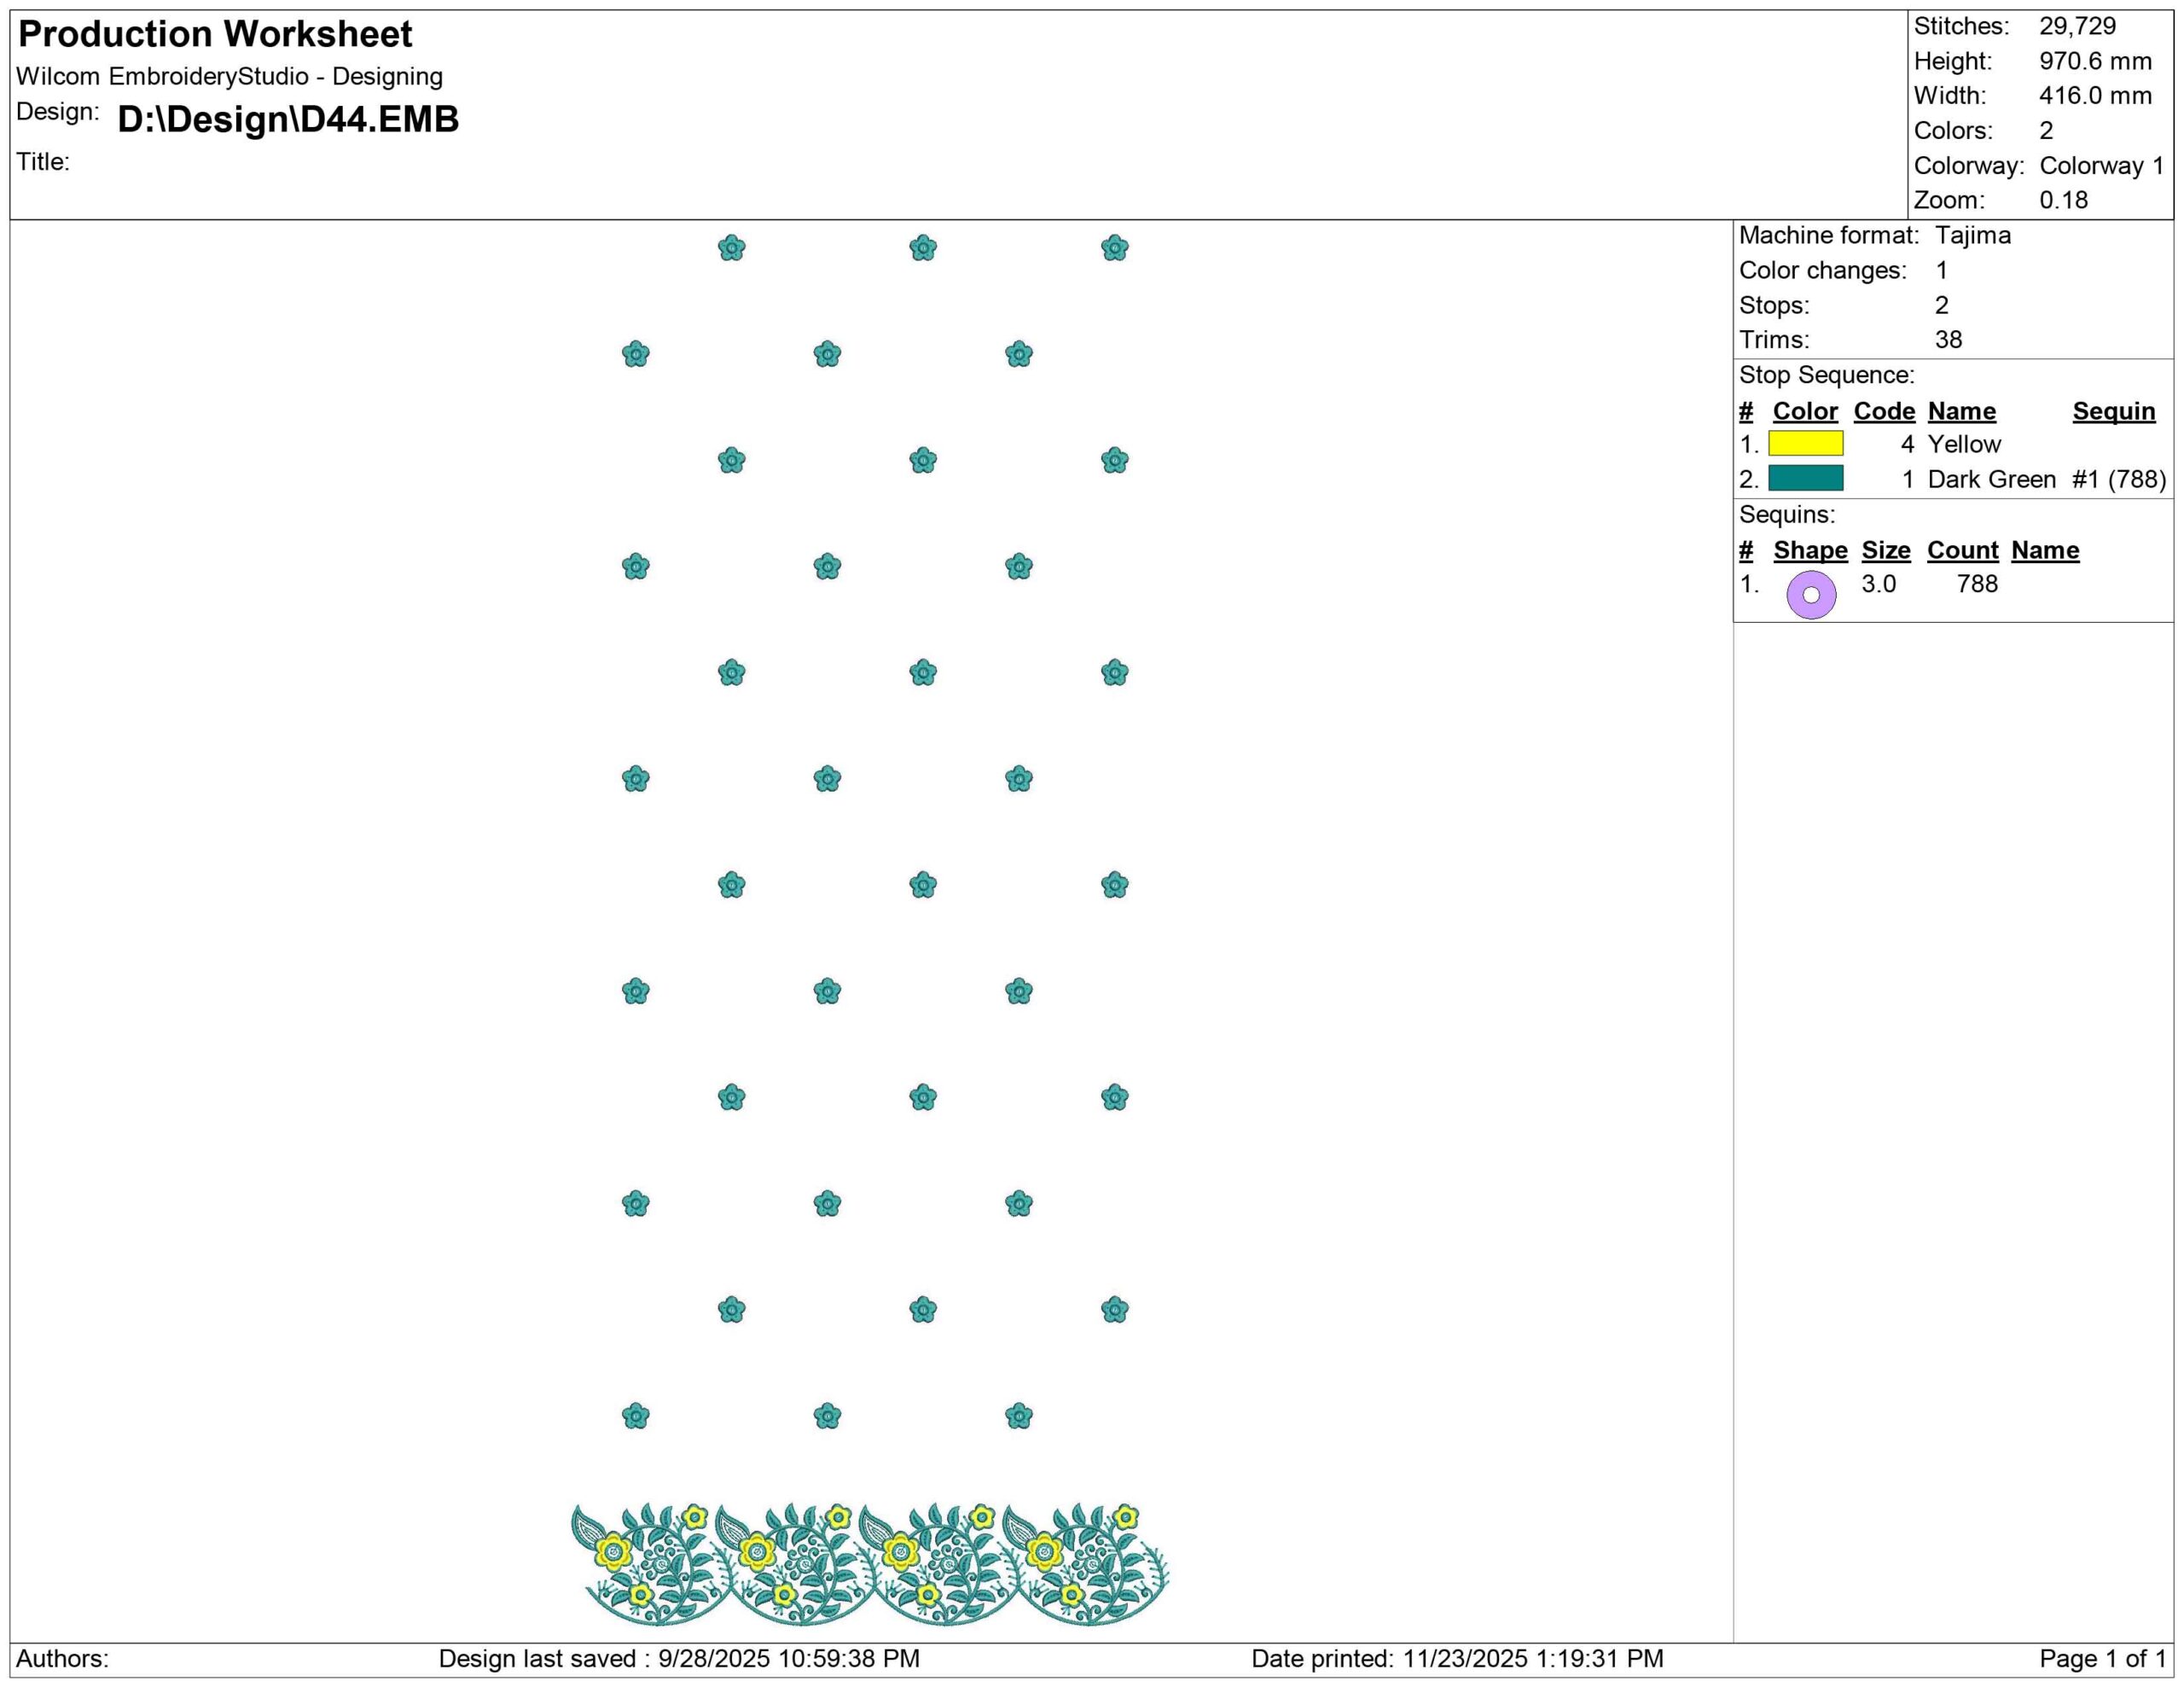This screenshot has height=1681, width=2184.
Task: Click the purple sequin shape icon
Action: 1811,595
